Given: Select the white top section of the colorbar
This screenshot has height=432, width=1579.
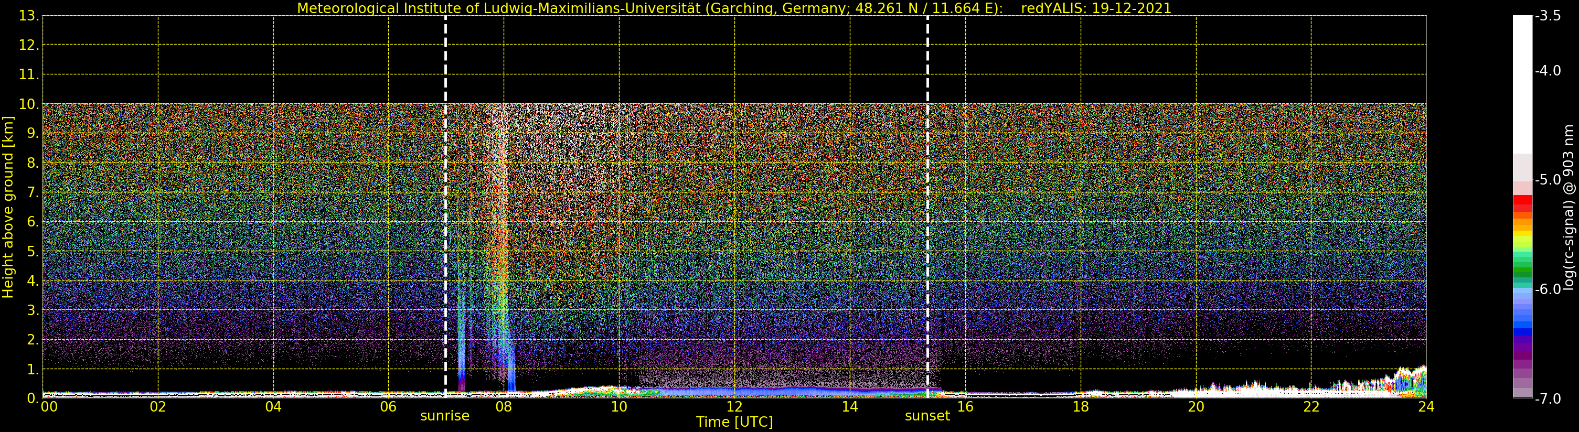Looking at the screenshot, I should (1522, 80).
